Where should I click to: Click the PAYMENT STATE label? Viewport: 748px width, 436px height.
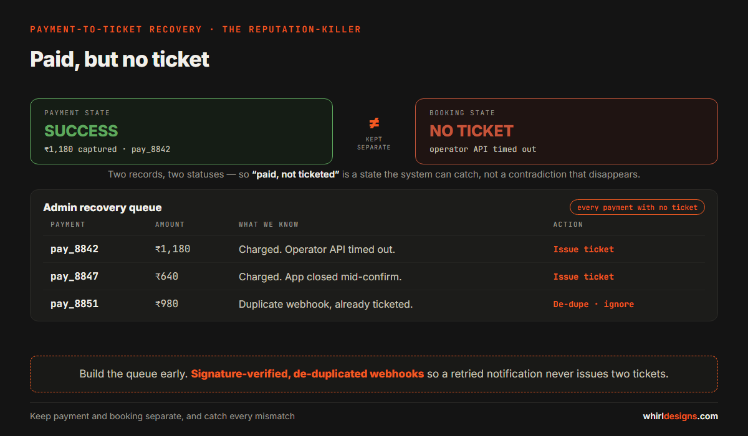pos(77,113)
